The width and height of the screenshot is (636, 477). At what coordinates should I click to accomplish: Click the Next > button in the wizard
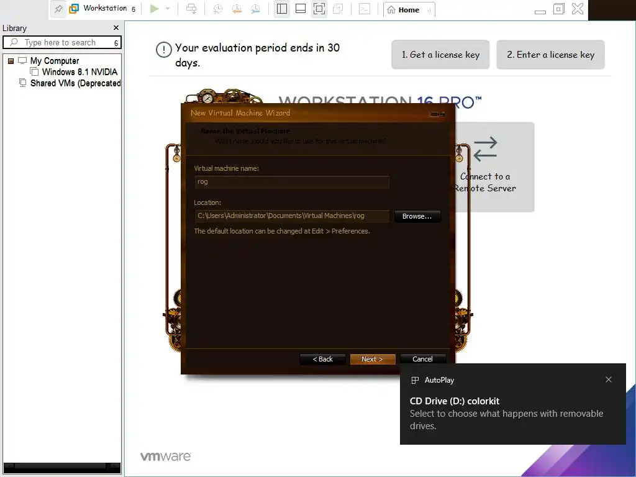point(373,359)
